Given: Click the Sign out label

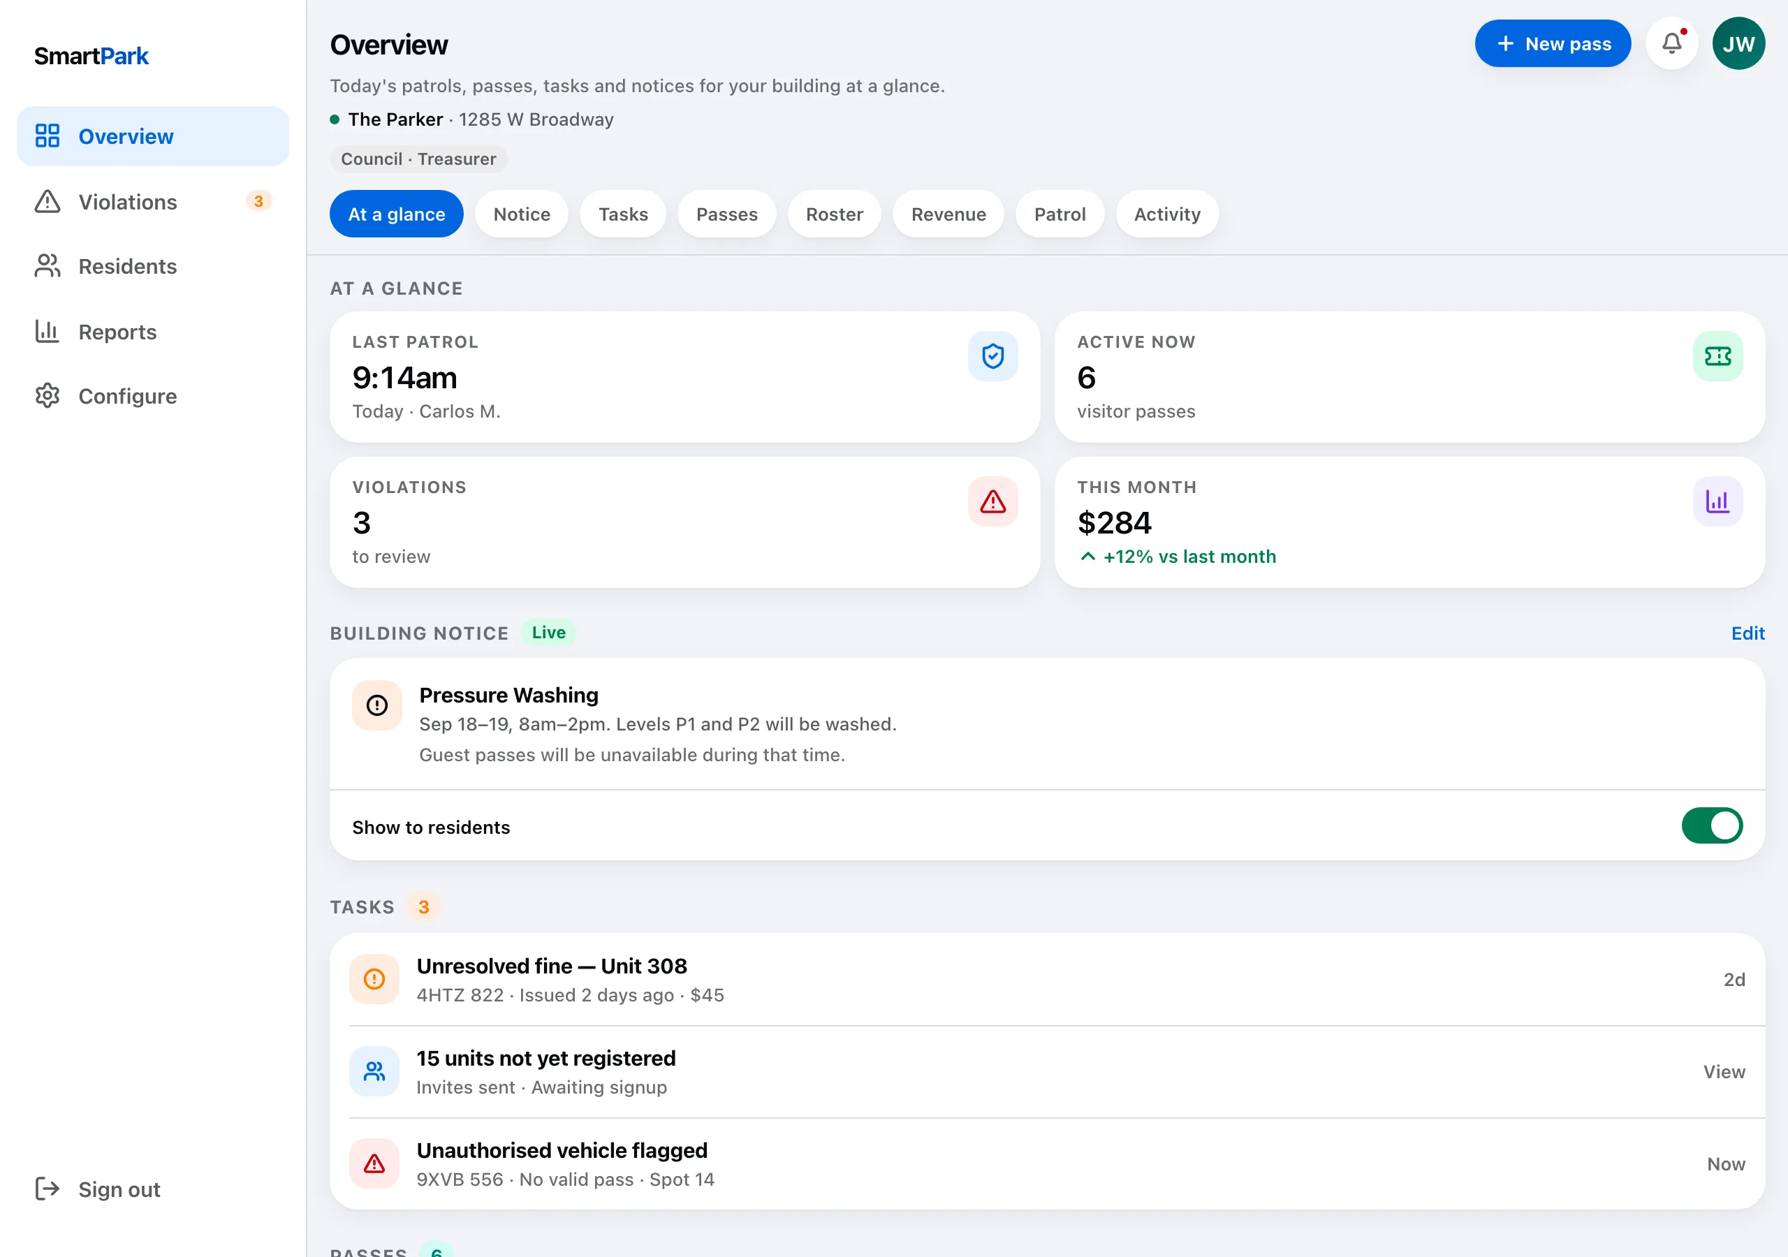Looking at the screenshot, I should click(119, 1189).
